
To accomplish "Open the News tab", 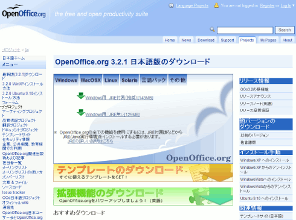I will pos(186,40).
